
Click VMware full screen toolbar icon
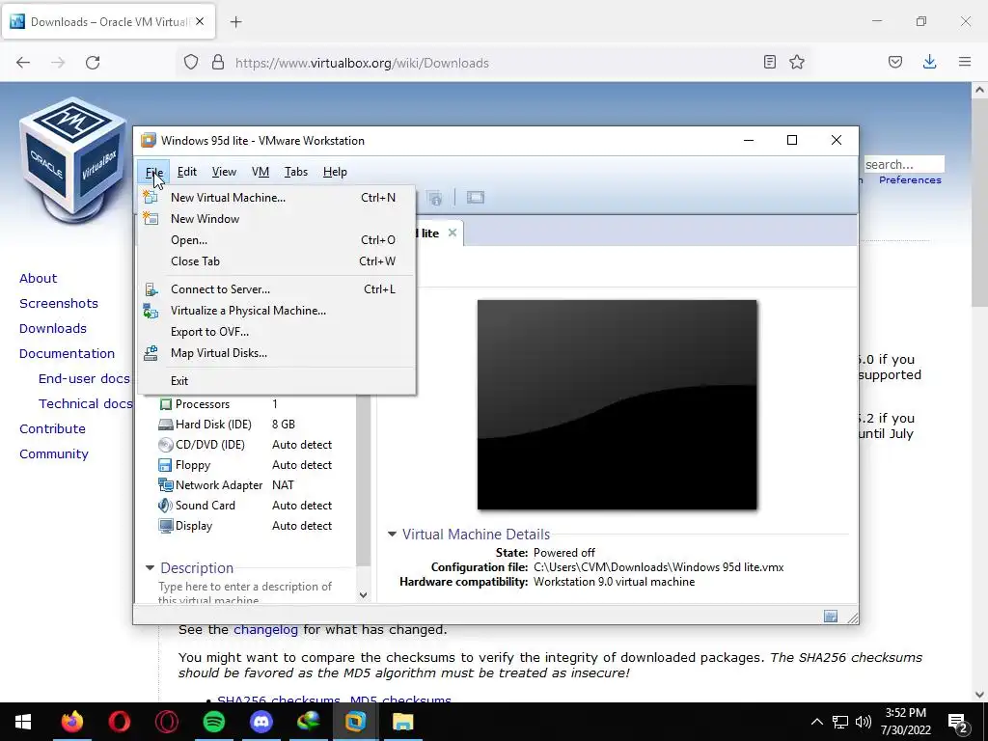pos(475,198)
